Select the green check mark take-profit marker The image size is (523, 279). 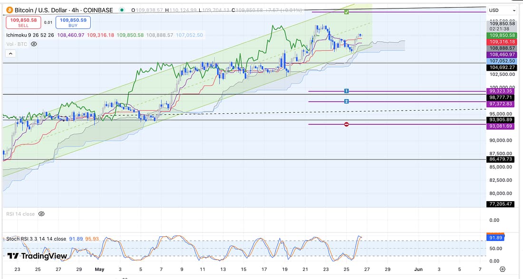(x=346, y=12)
